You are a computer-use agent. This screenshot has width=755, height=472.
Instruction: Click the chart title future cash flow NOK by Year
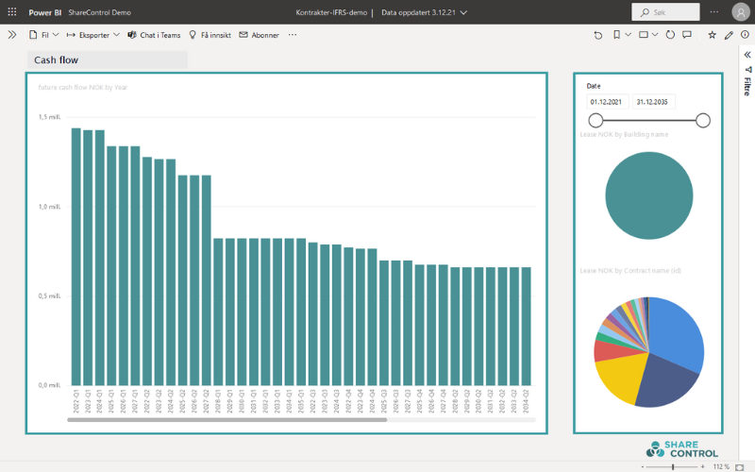coord(83,87)
